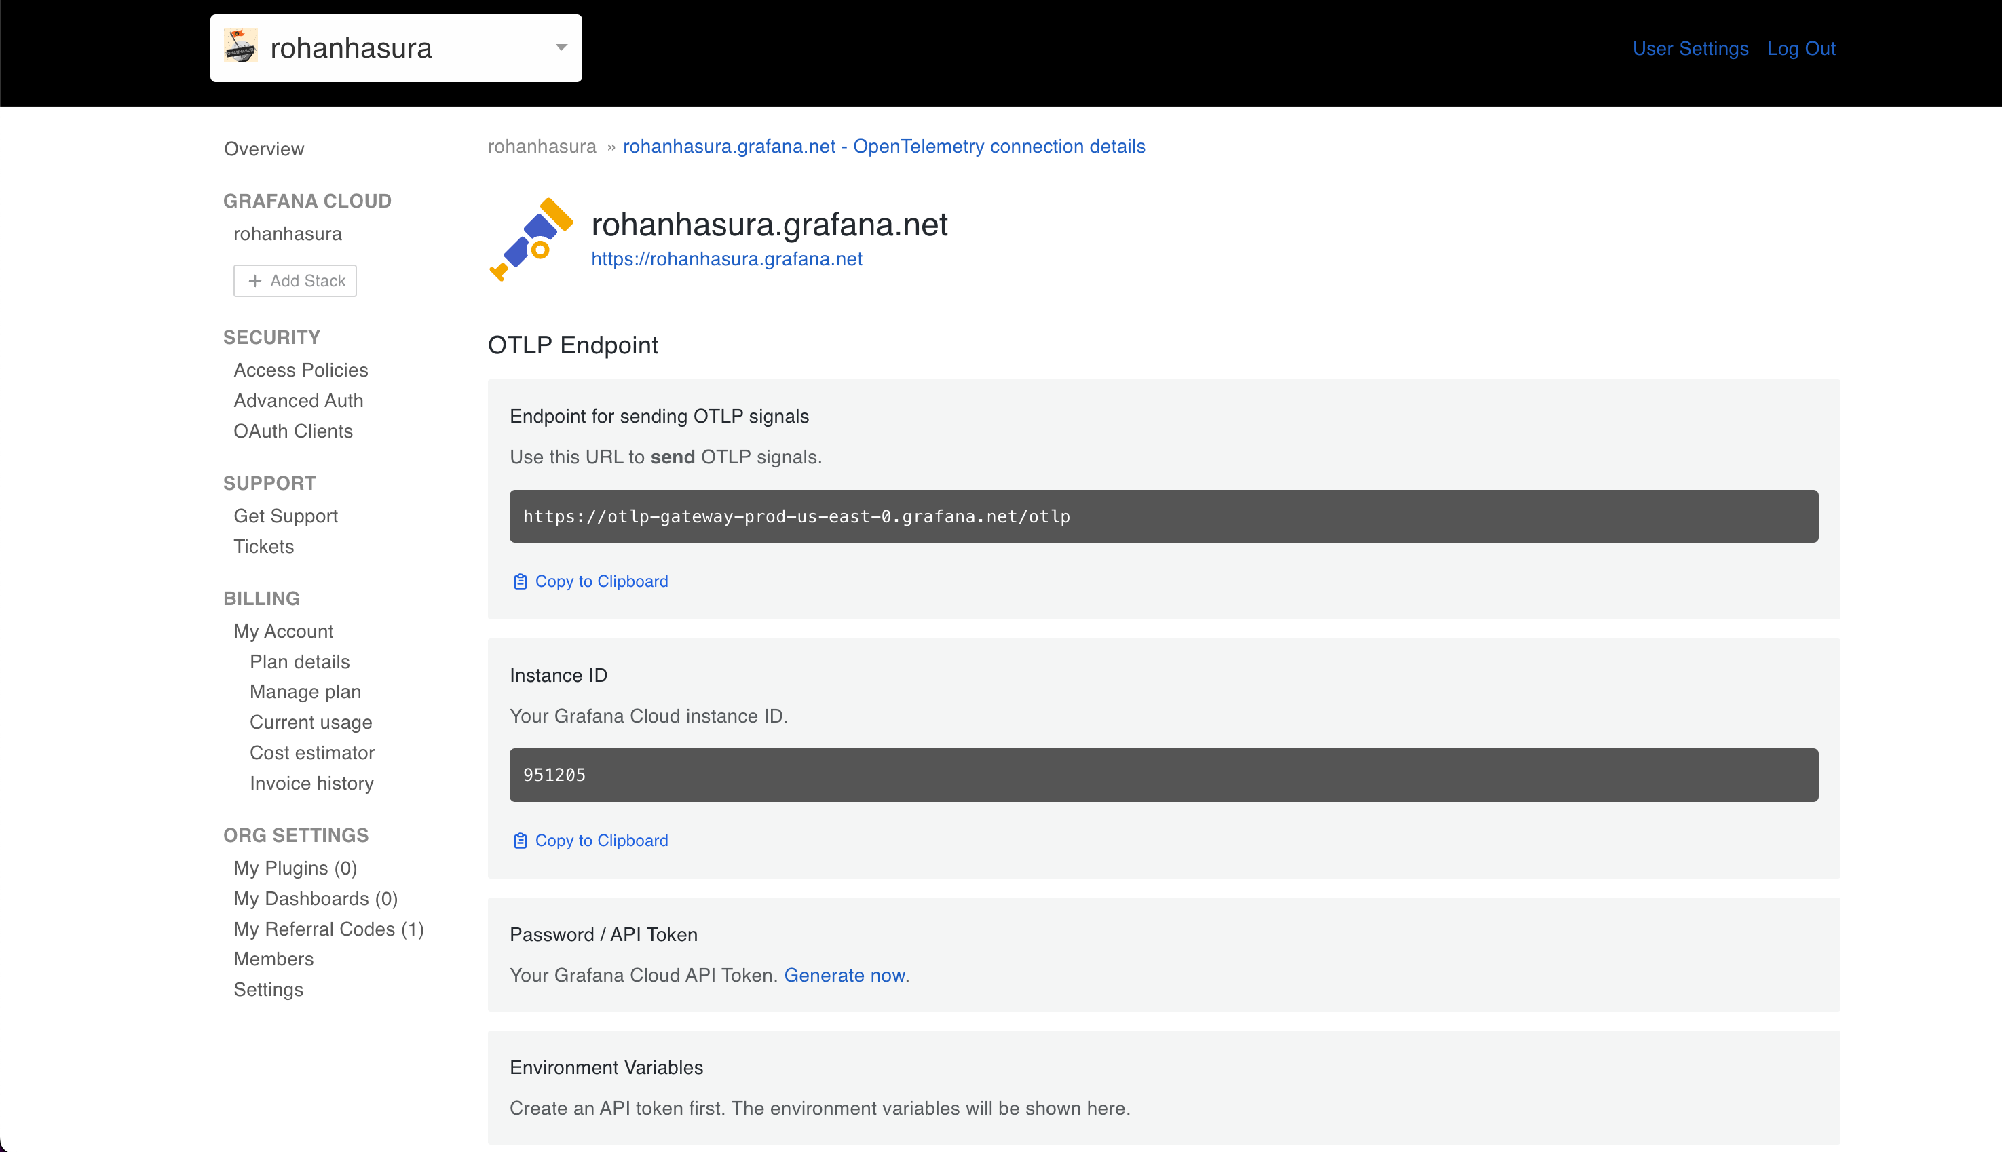The width and height of the screenshot is (2002, 1152).
Task: Click Log Out
Action: click(x=1802, y=48)
